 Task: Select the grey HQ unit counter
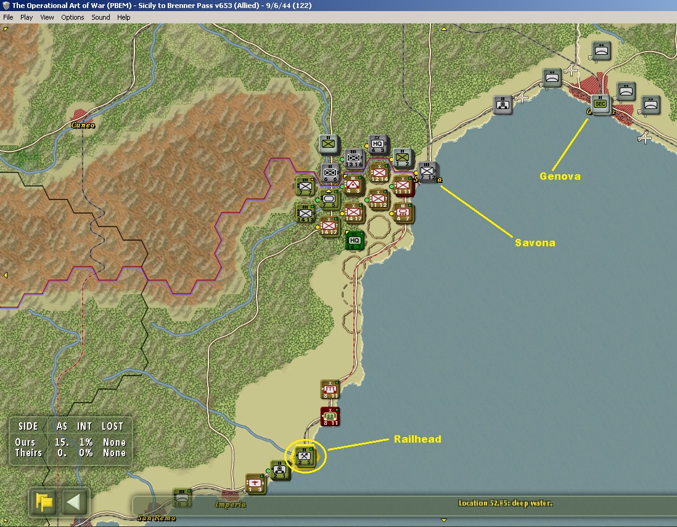point(378,144)
